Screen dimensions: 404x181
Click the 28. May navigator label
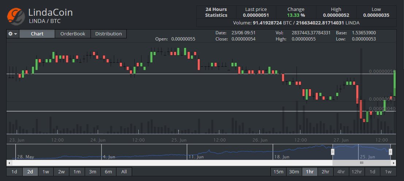pos(26,157)
